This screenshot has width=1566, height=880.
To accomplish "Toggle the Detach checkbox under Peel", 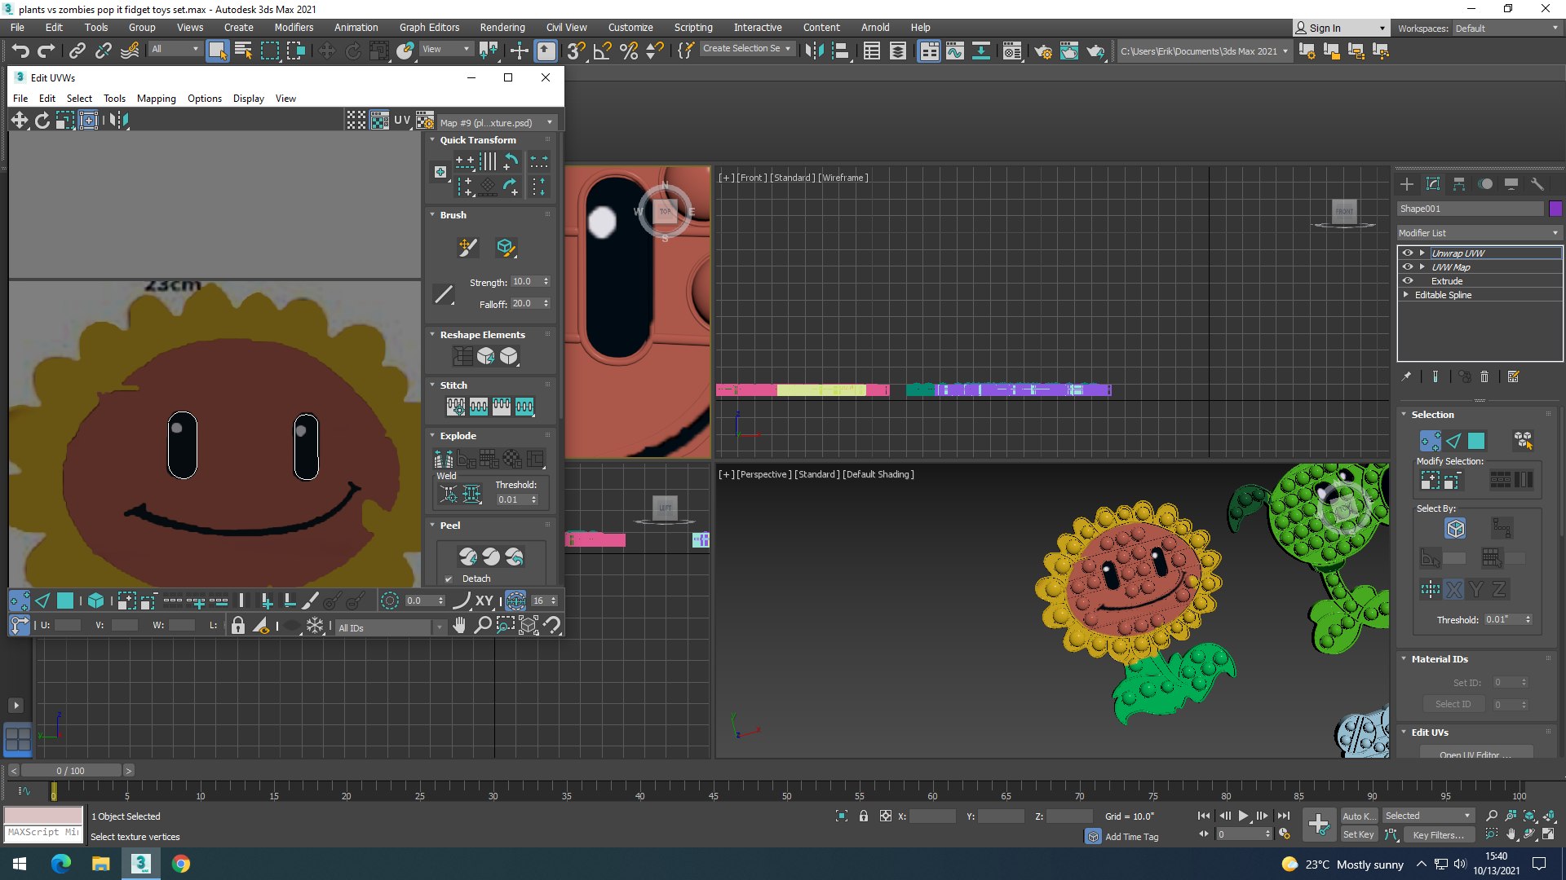I will coord(449,579).
